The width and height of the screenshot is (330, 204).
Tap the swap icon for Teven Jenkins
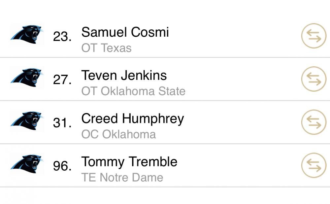[313, 79]
